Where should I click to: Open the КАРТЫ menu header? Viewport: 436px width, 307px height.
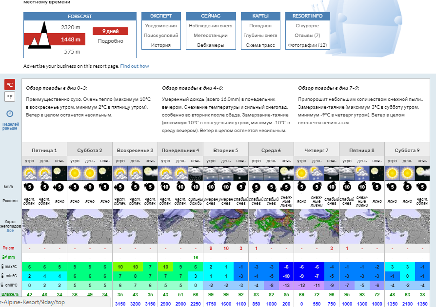point(260,16)
